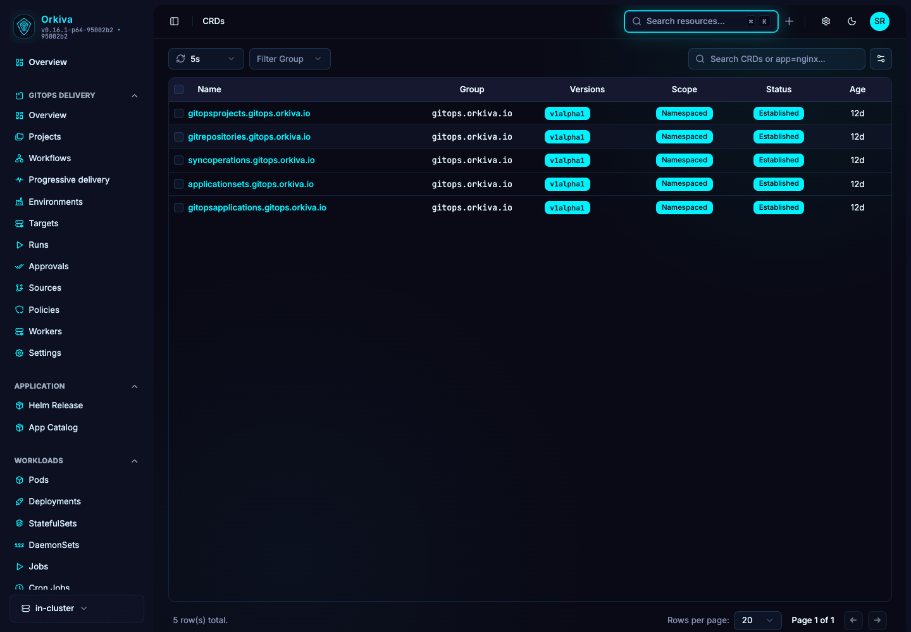Open Projects in sidebar
This screenshot has width=911, height=632.
point(45,137)
